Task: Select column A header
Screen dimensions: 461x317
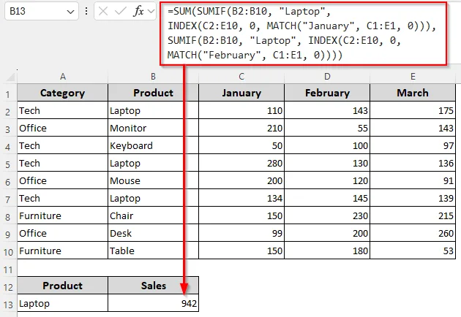Action: [63, 77]
